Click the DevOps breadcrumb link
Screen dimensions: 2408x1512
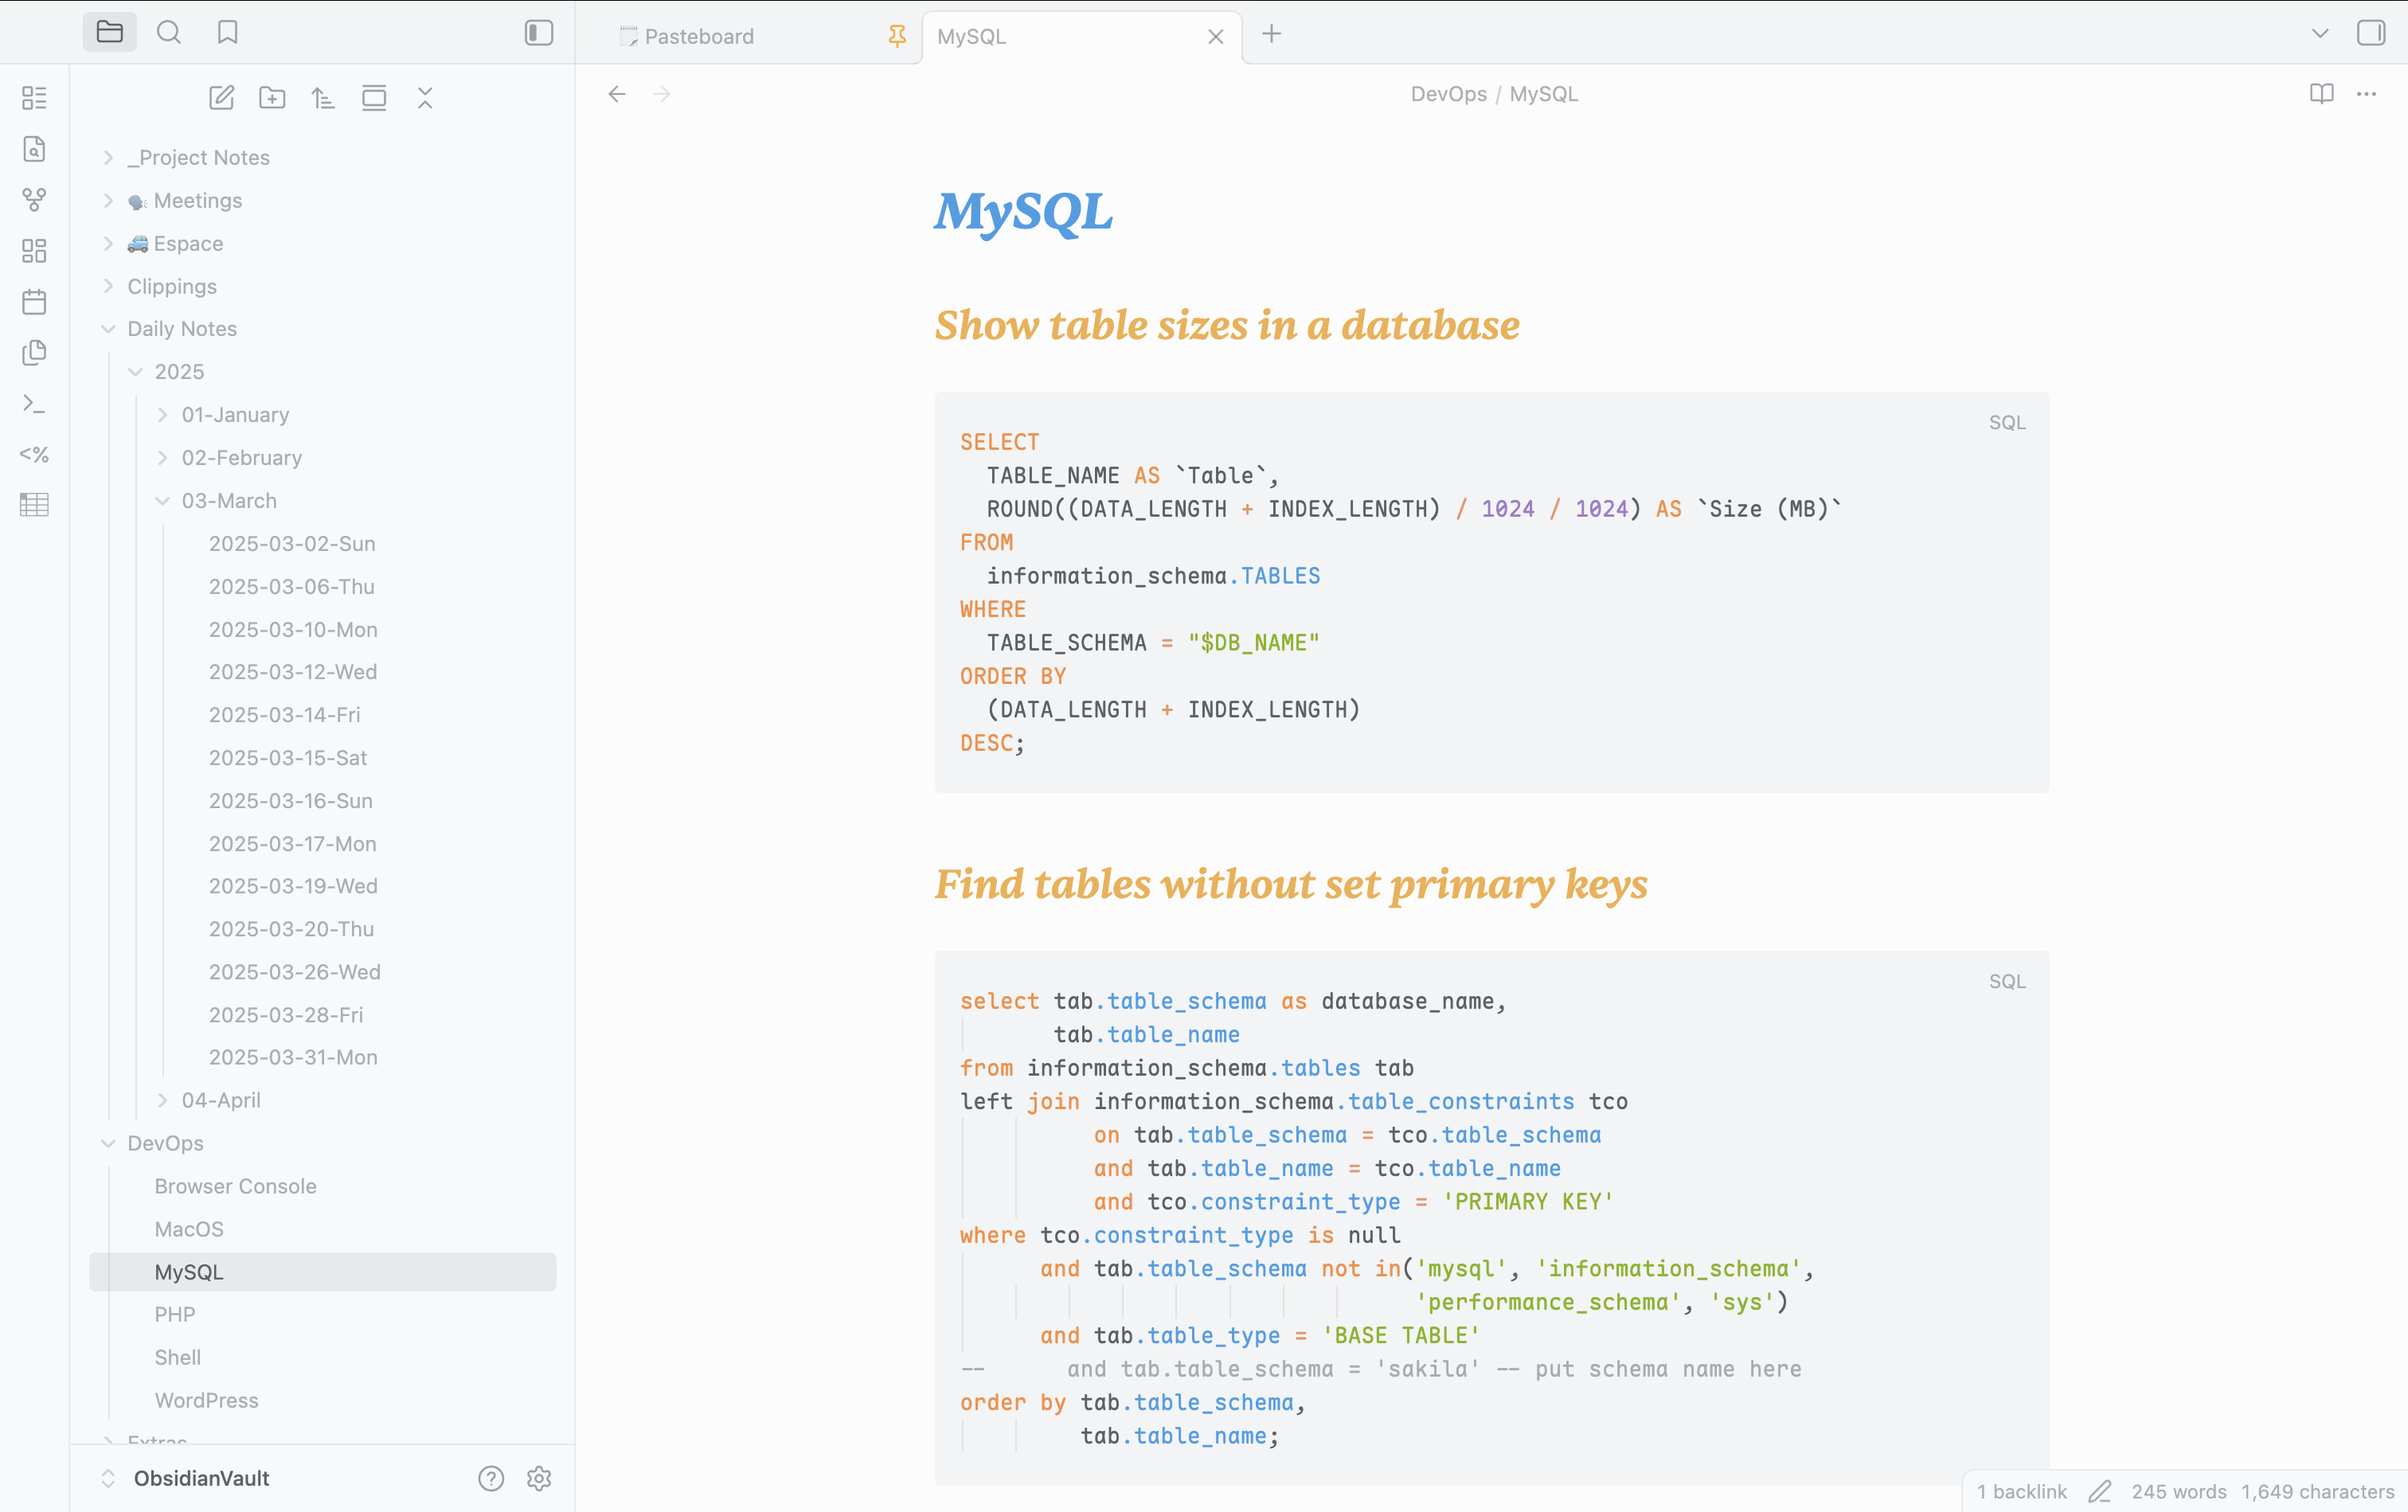[1449, 94]
